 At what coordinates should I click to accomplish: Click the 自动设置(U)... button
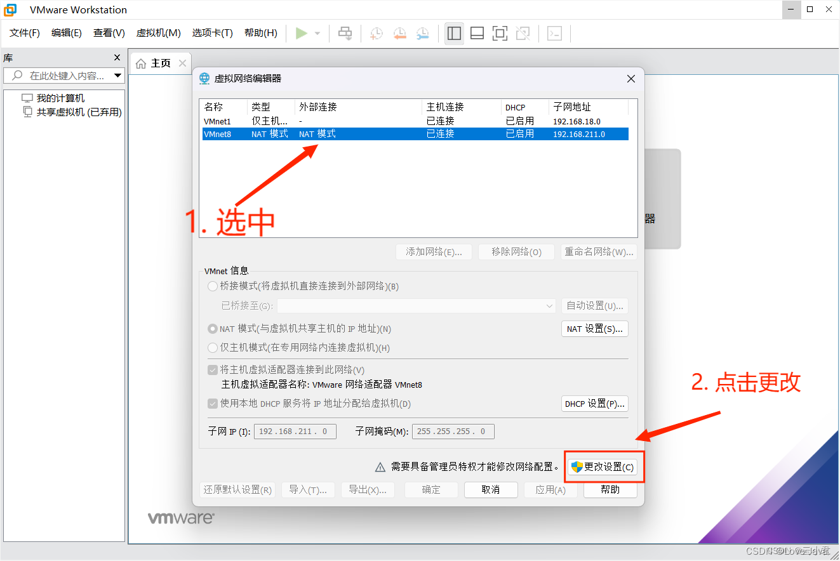(595, 306)
